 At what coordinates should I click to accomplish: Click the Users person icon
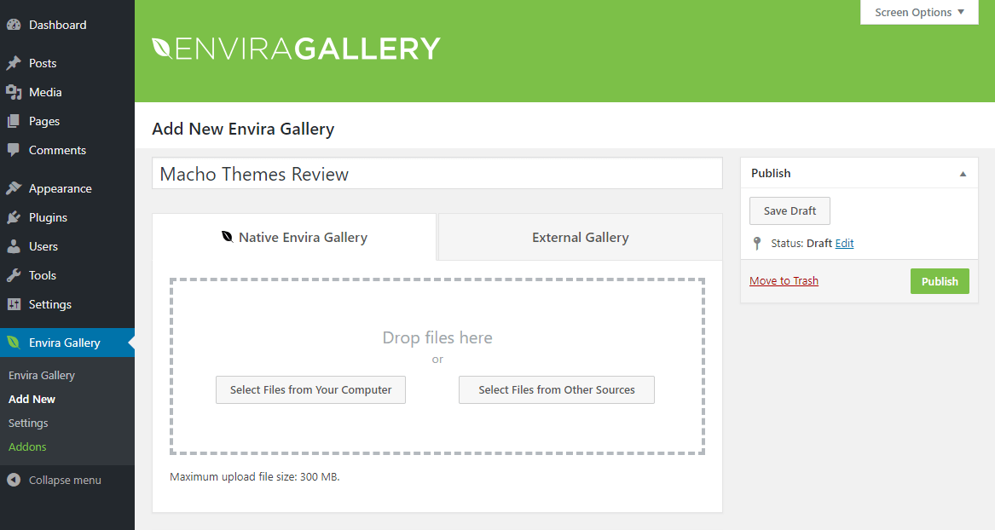14,246
